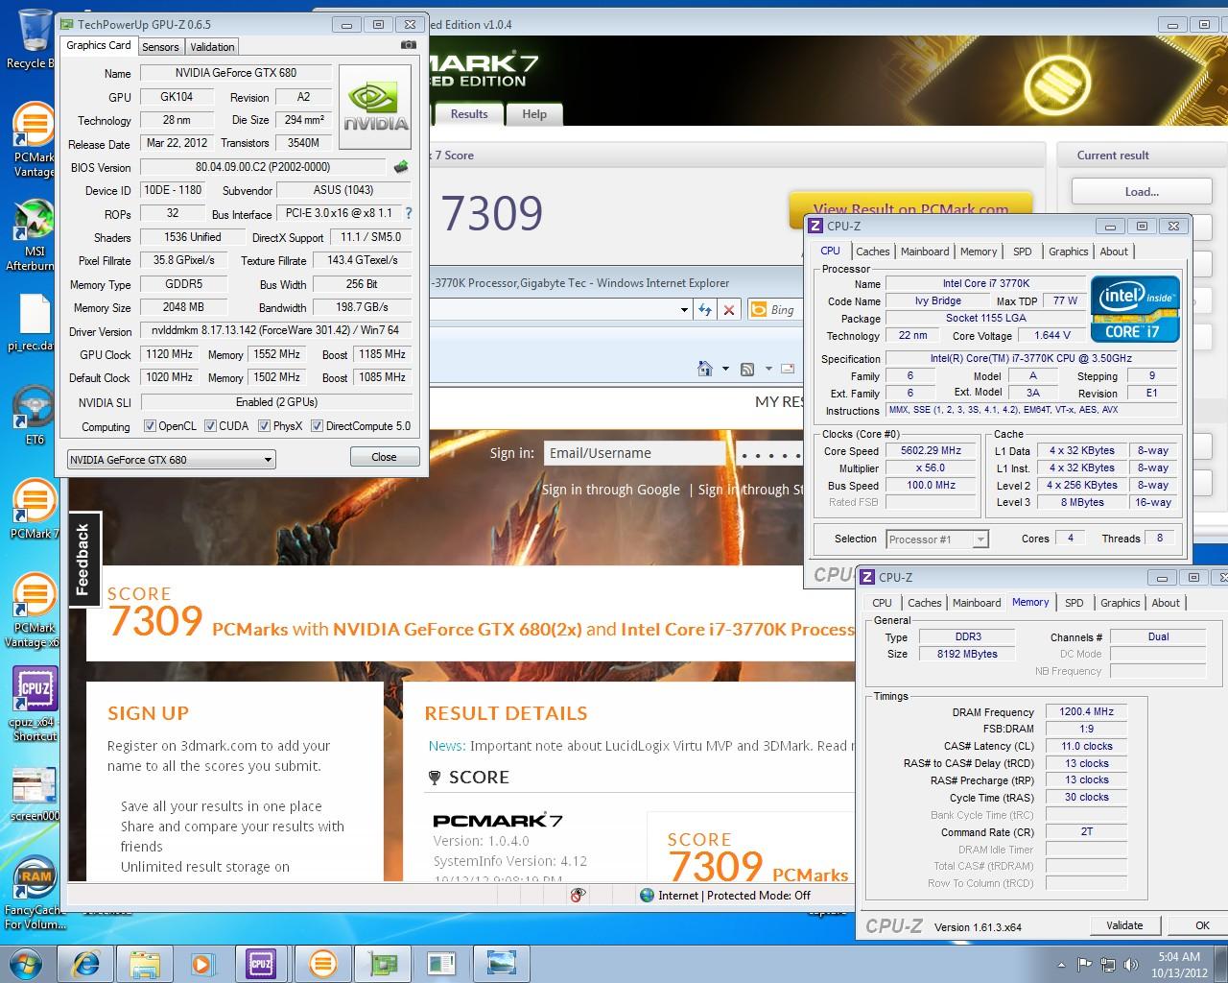Click the Internet Explorer taskbar icon
The height and width of the screenshot is (983, 1228).
[85, 963]
